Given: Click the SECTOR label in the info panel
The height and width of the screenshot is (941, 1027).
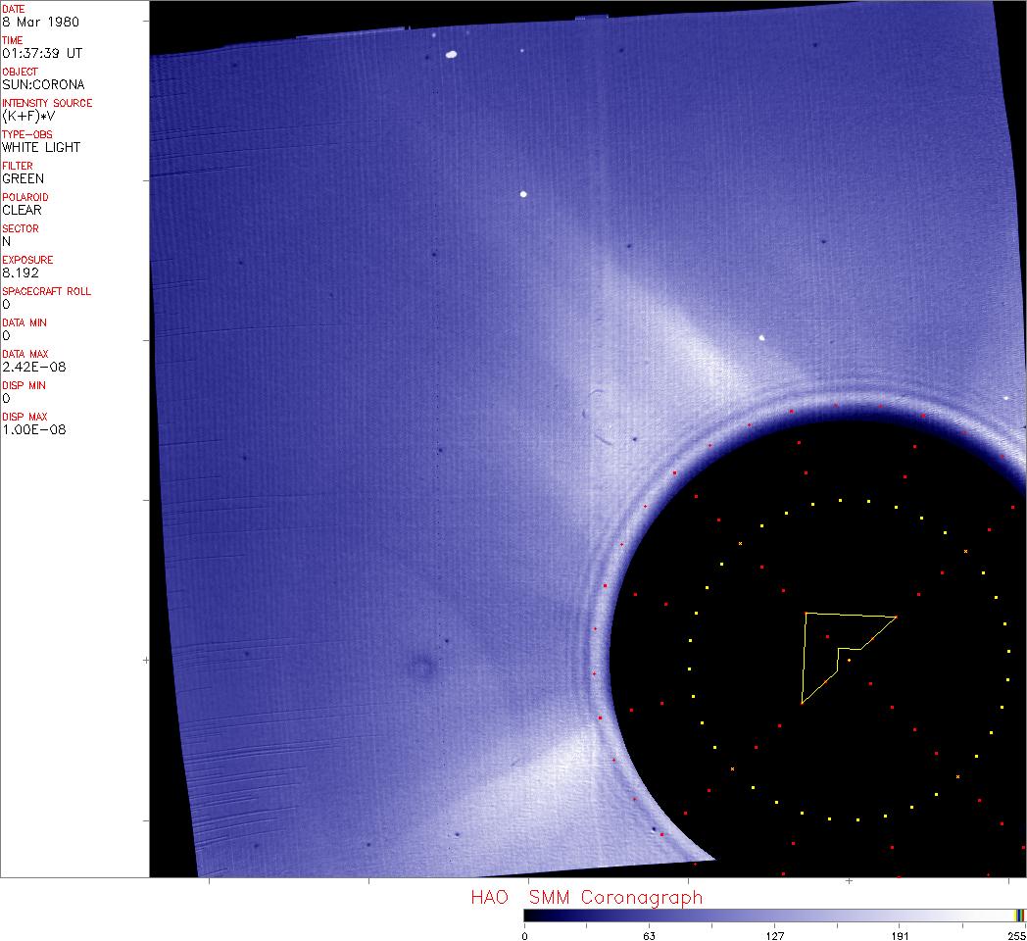Looking at the screenshot, I should pos(20,228).
